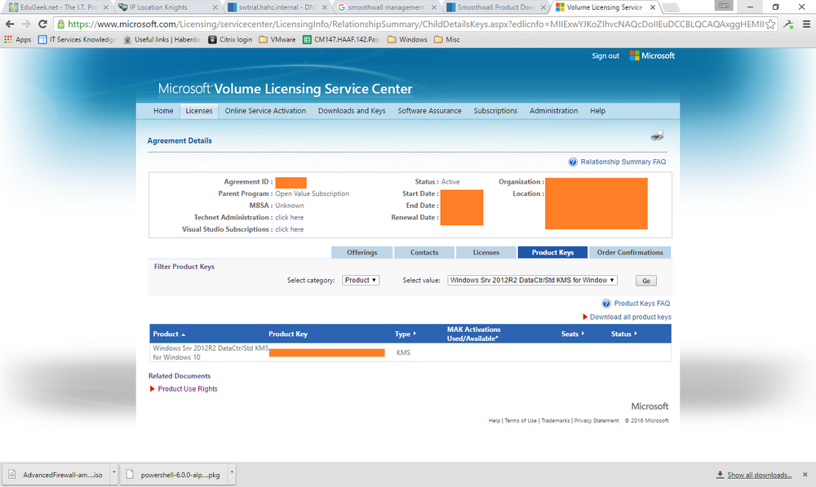Open the Administration menu
The height and width of the screenshot is (487, 816).
click(x=554, y=111)
